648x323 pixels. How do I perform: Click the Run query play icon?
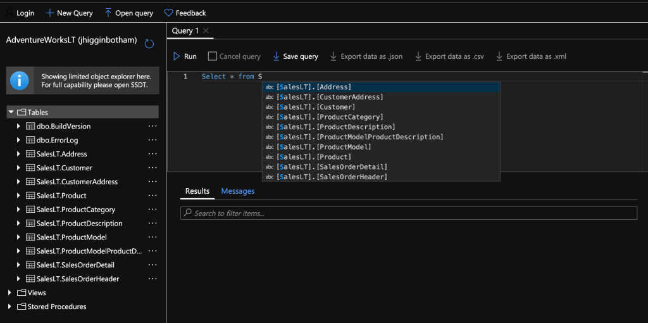(x=177, y=56)
